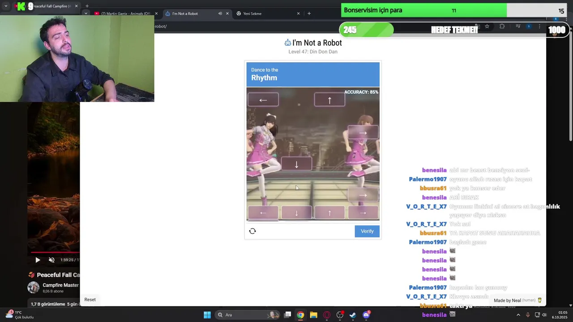Play the Peaceful Fall Campfire video
Image resolution: width=573 pixels, height=322 pixels.
coord(38,260)
